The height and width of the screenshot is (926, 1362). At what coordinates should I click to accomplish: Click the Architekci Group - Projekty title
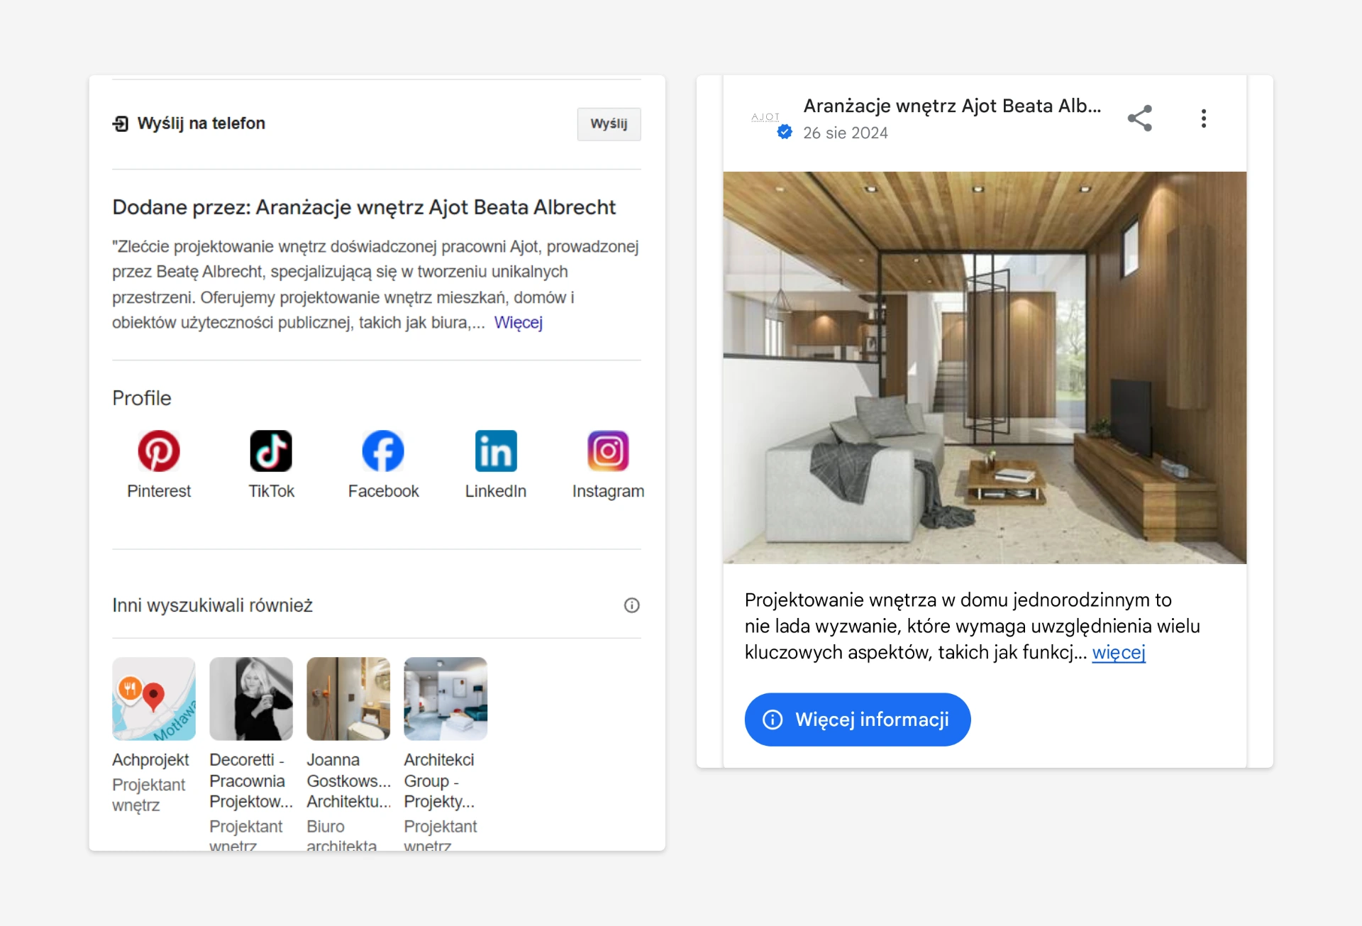point(439,781)
